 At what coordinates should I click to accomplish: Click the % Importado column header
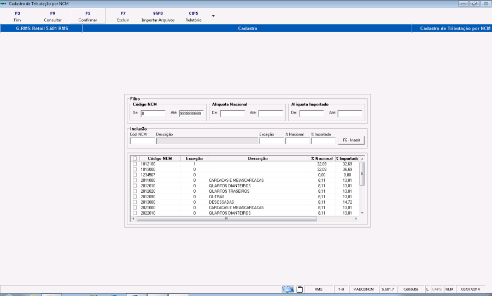click(347, 159)
